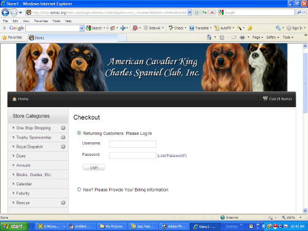Click the Refresh green arrows icon
This screenshot has height=231, width=308.
point(205,12)
